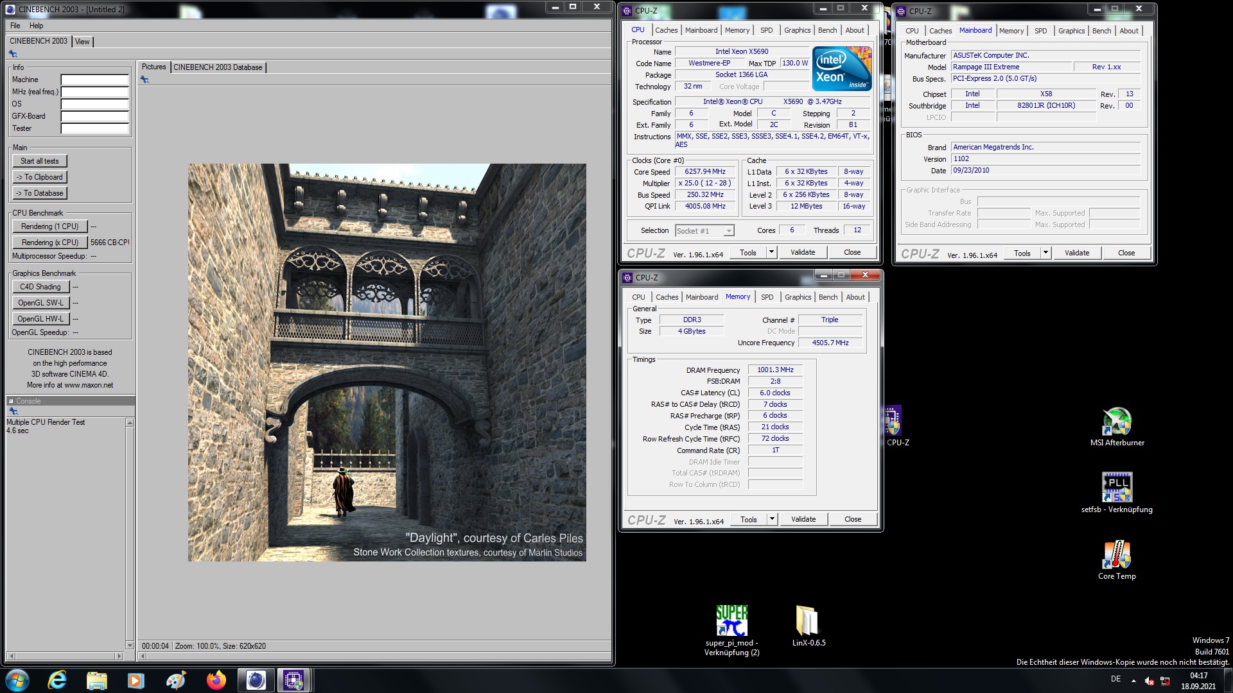The height and width of the screenshot is (693, 1233).
Task: Select the SPD tab in CPU-Z Memory window
Action: (767, 297)
